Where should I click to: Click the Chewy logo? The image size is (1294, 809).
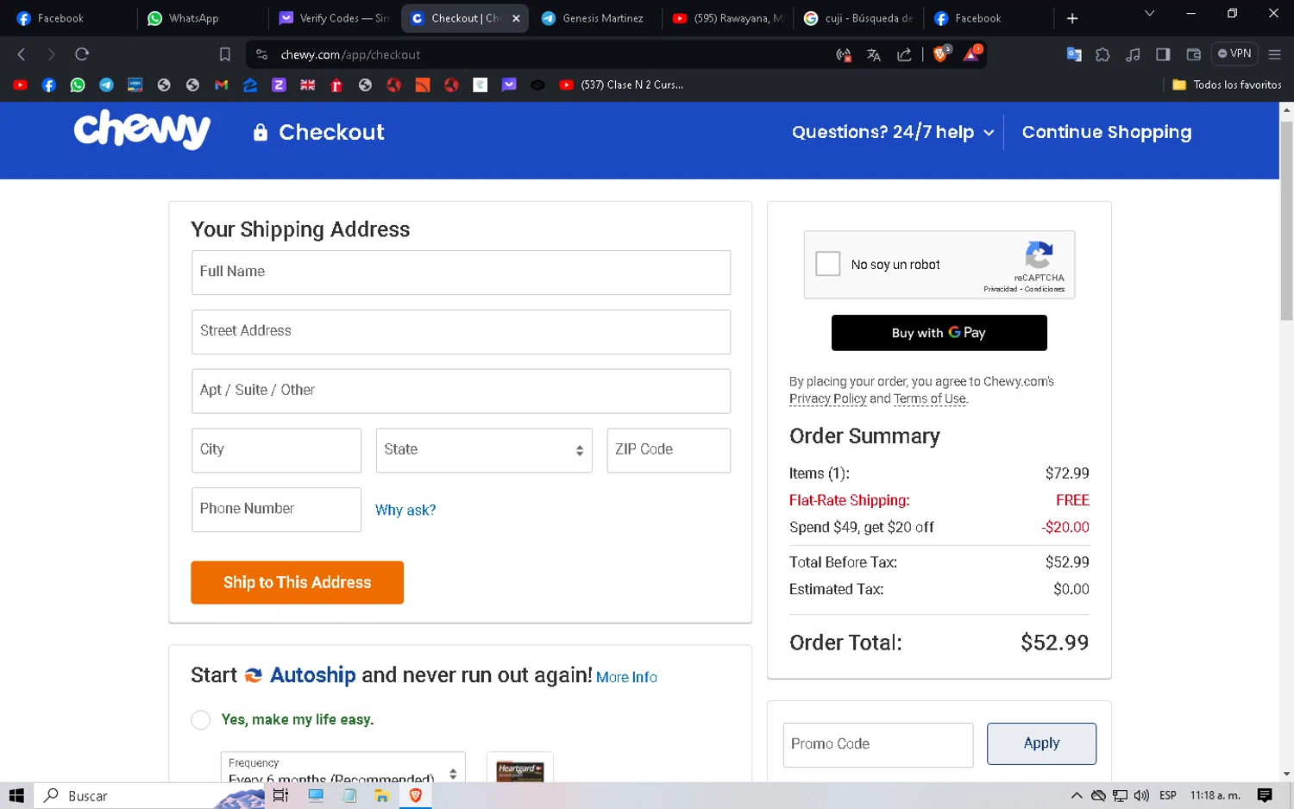click(142, 129)
